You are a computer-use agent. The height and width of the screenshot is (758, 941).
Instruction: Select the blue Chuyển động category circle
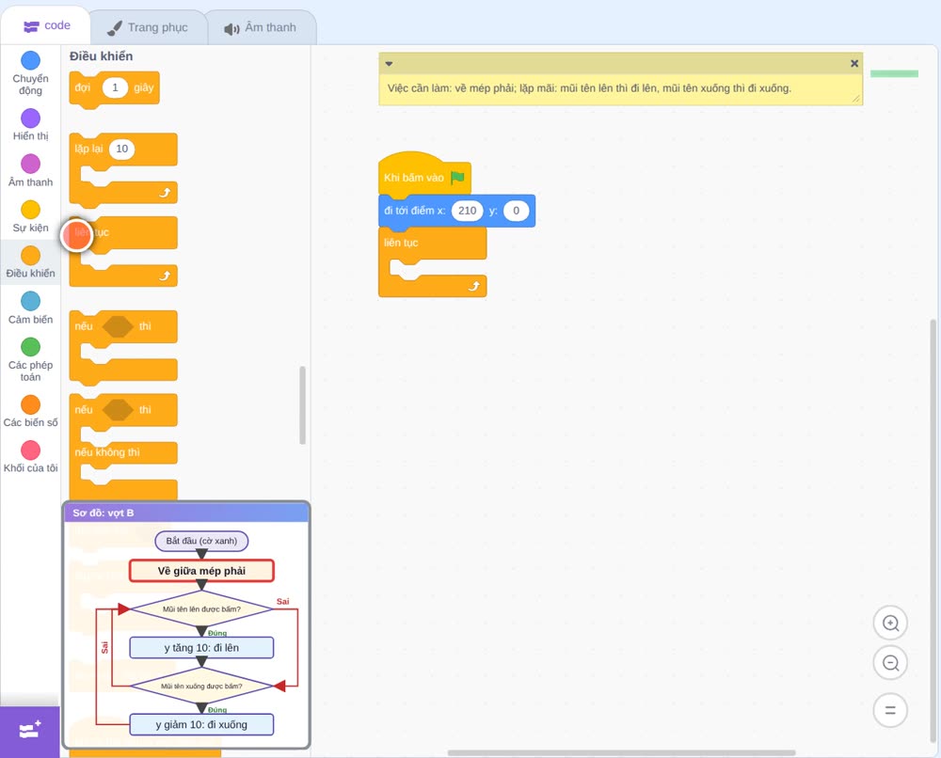[31, 60]
